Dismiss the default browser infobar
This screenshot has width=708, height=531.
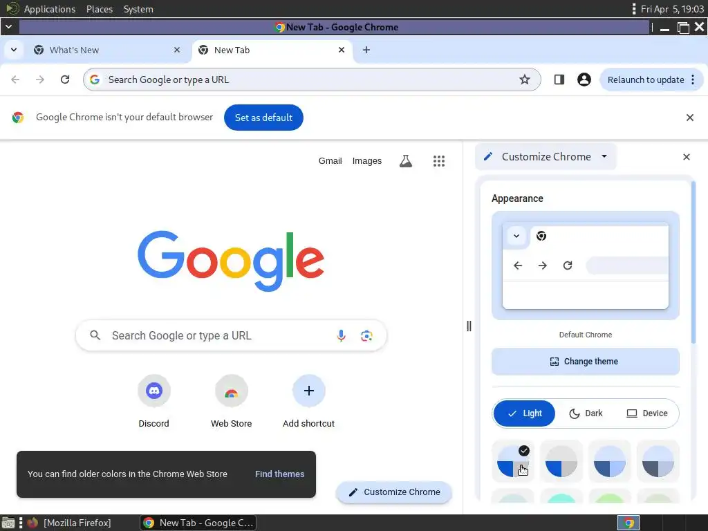[x=689, y=118]
